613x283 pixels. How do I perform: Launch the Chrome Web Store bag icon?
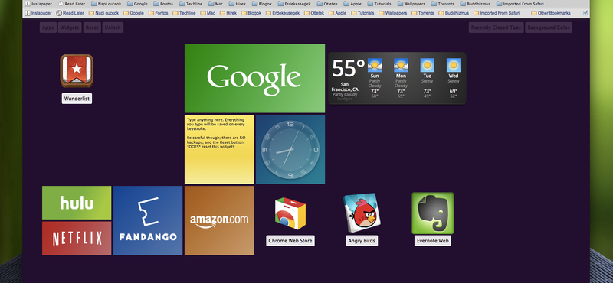[x=290, y=213]
